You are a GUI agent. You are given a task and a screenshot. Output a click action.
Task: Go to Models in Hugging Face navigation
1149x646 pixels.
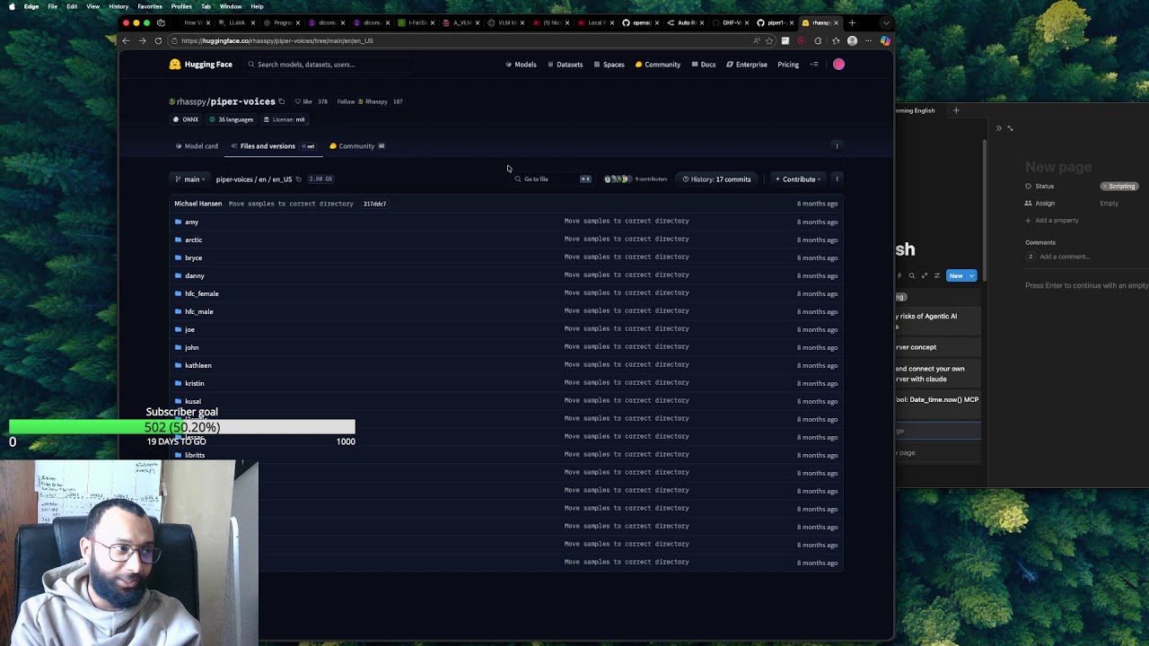coord(521,65)
